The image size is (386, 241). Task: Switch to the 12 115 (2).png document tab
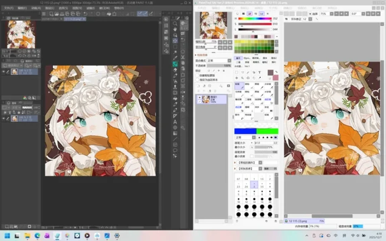75,19
